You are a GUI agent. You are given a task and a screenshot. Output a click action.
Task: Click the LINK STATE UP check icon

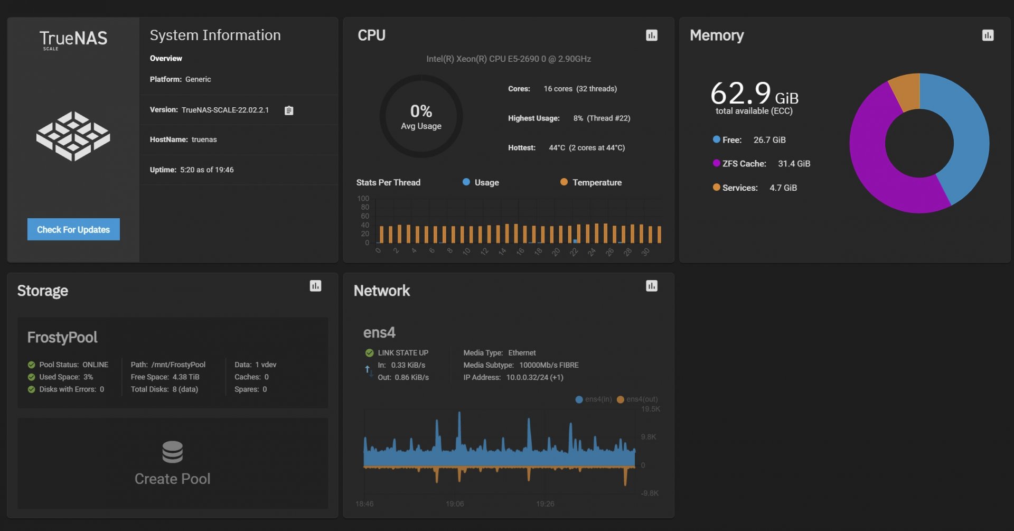(369, 353)
